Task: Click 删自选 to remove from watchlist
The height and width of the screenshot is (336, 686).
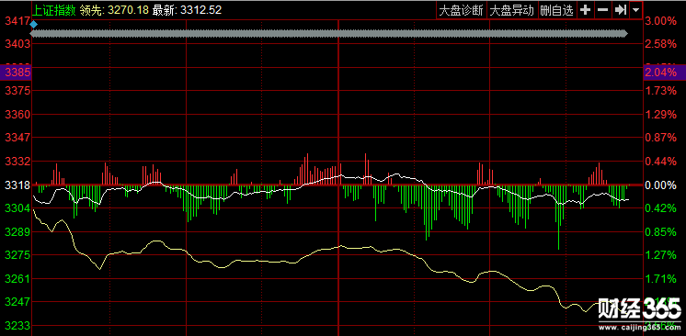Action: [557, 10]
